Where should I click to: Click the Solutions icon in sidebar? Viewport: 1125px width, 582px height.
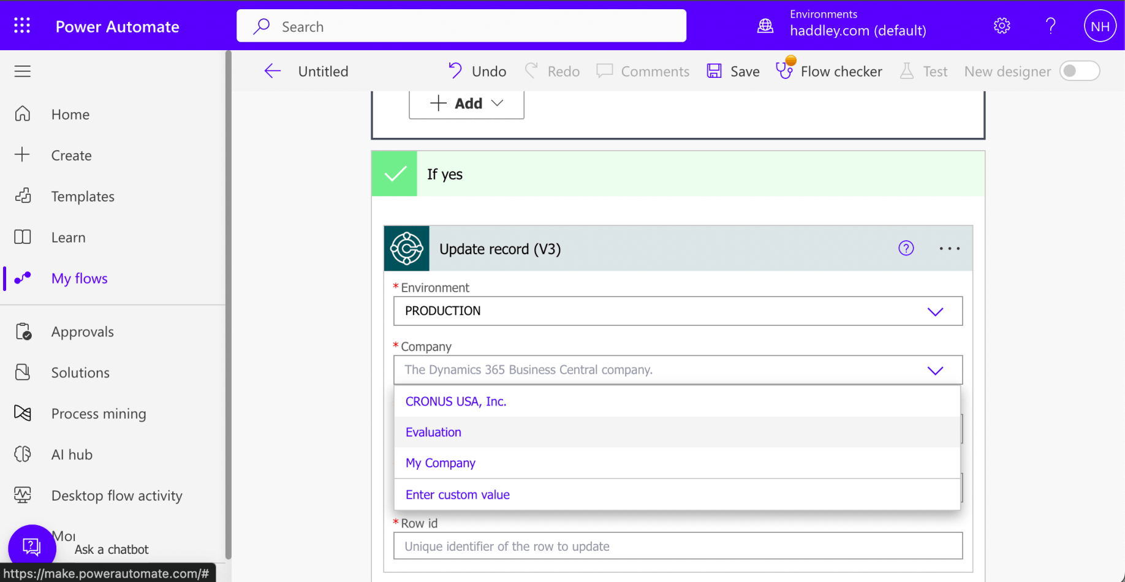click(x=23, y=372)
